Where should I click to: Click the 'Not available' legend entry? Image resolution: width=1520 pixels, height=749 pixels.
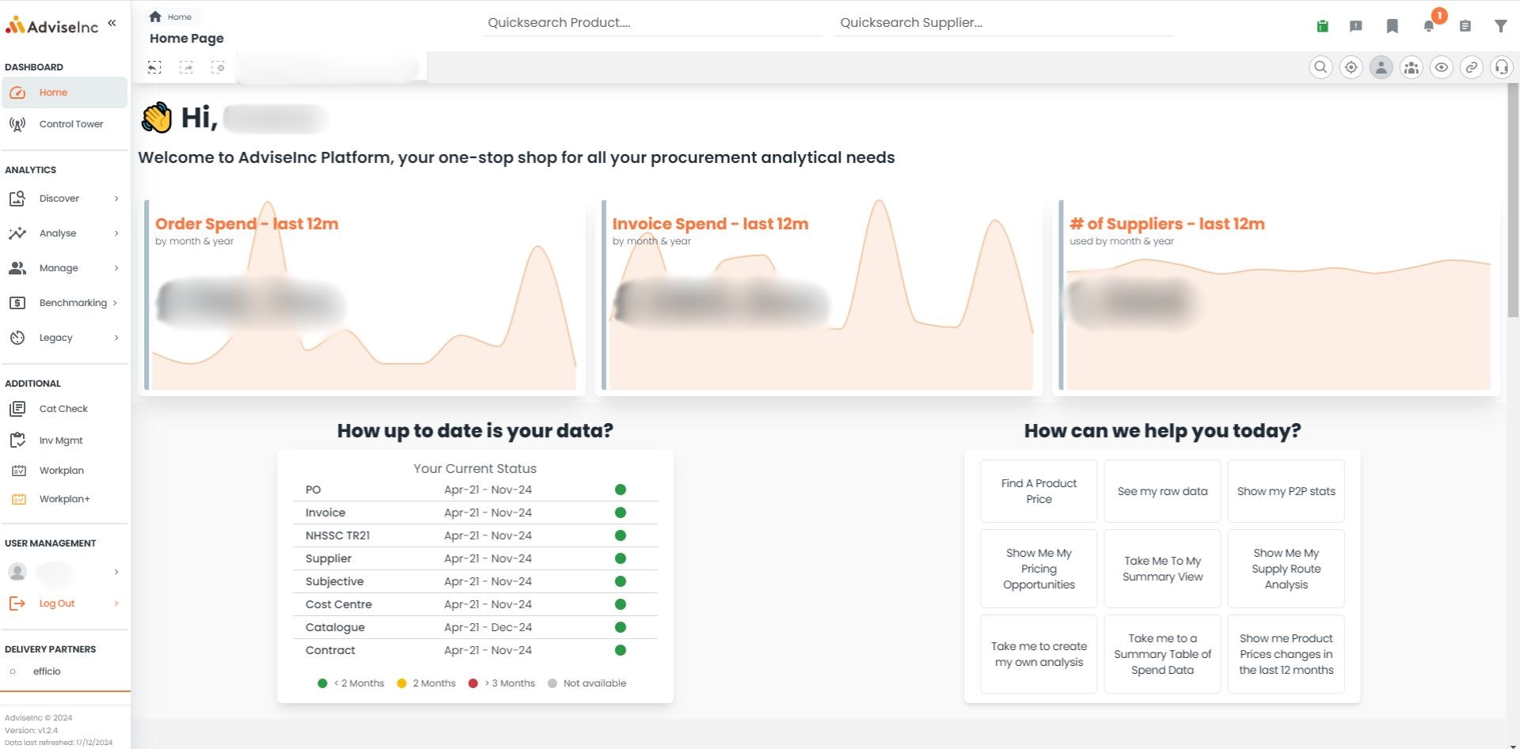[587, 683]
